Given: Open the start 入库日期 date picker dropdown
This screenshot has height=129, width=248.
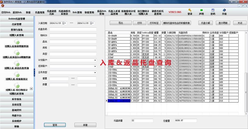Looking at the screenshot, I should pyautogui.click(x=65, y=23).
